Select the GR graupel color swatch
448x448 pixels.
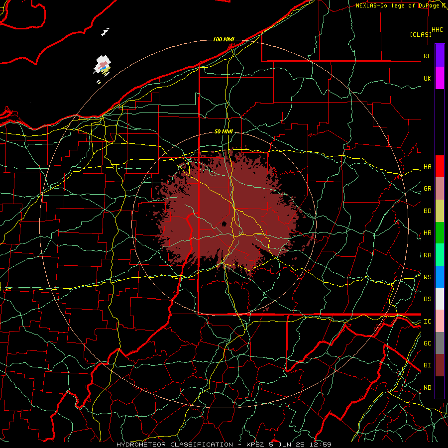pos(440,189)
